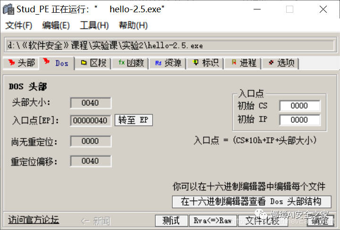The image size is (340, 230).
Task: Open the 选项 options tab
Action: 281,63
